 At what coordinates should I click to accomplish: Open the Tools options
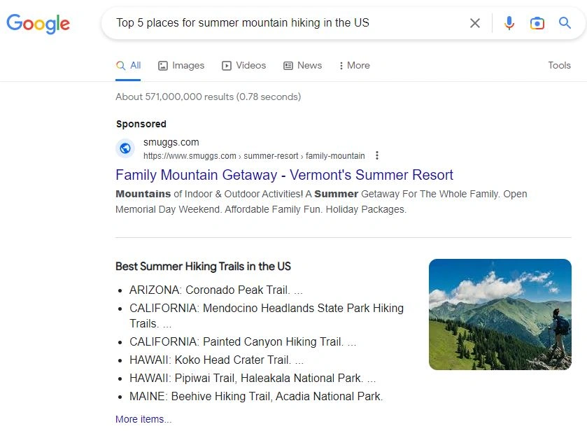pos(559,65)
